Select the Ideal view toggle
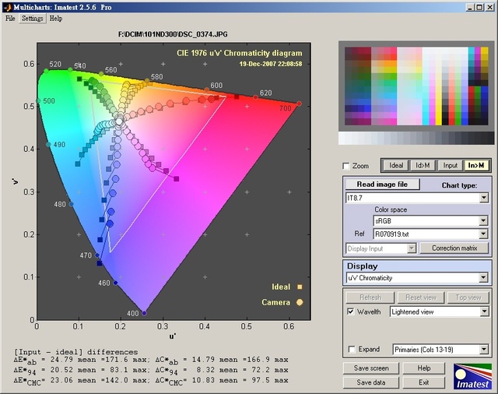The width and height of the screenshot is (498, 394). 396,165
